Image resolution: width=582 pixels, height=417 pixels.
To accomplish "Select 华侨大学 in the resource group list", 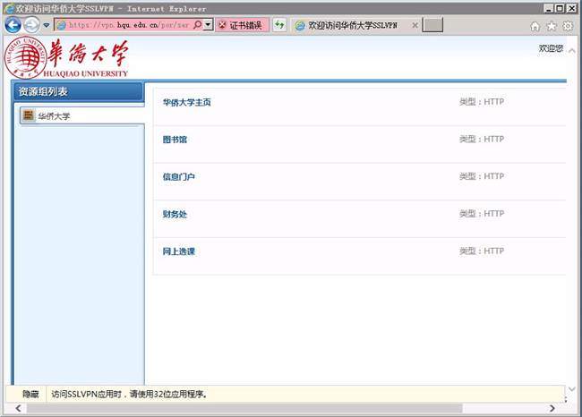I will (54, 115).
